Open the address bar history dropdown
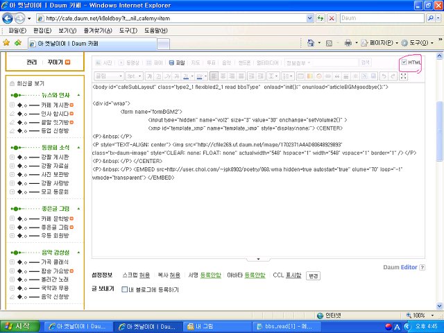The height and width of the screenshot is (333, 444). coord(310,19)
